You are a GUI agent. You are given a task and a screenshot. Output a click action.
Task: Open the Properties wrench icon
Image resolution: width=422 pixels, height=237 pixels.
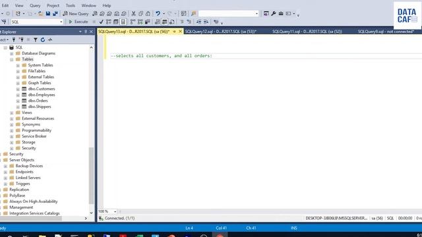[274, 13]
